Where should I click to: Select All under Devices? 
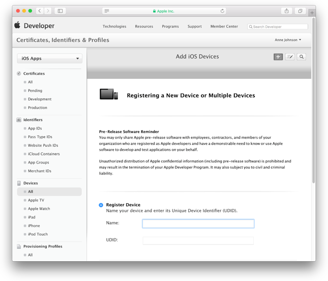pyautogui.click(x=49, y=192)
